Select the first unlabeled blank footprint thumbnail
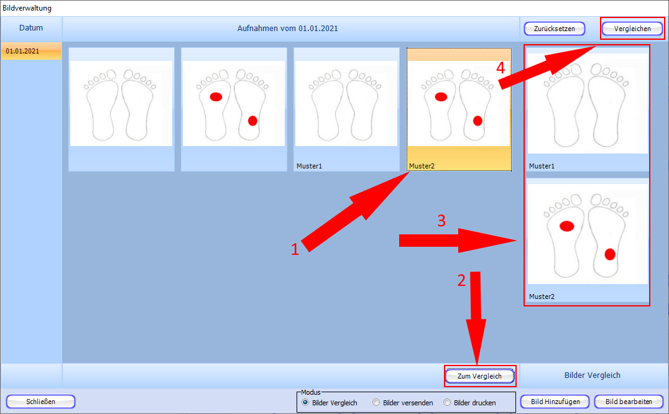The width and height of the screenshot is (669, 414). [x=121, y=106]
